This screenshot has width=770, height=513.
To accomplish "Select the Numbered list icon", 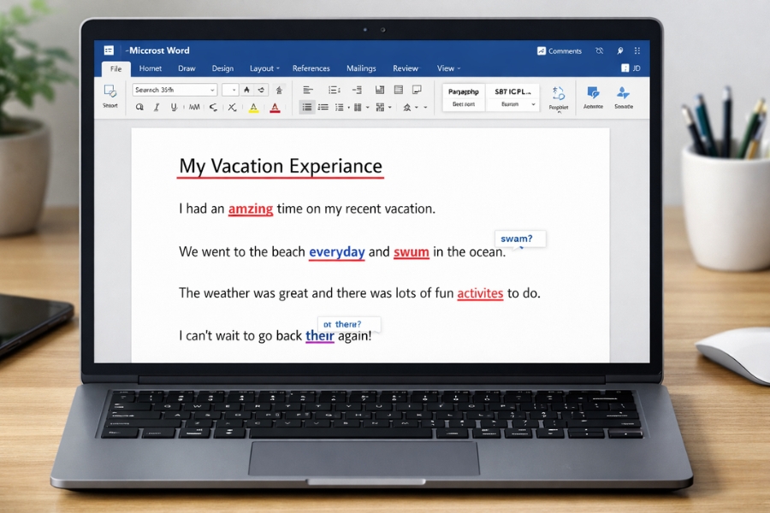I will tap(341, 108).
